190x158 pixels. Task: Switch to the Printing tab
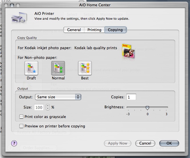[94, 30]
